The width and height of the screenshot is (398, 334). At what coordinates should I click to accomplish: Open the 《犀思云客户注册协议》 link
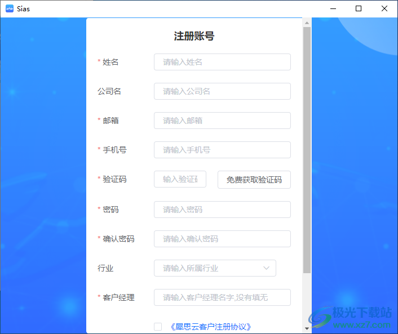click(x=210, y=327)
